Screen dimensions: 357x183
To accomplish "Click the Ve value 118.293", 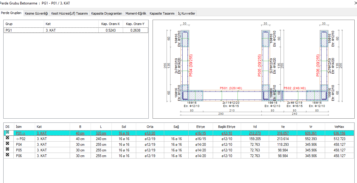I will [x=283, y=144].
